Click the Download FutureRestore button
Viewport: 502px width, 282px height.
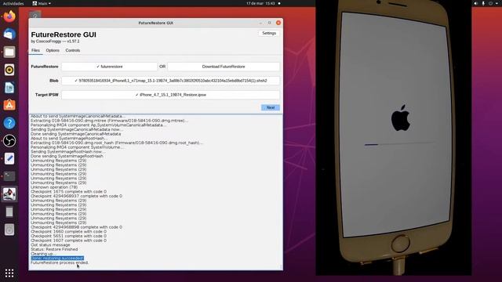(224, 67)
